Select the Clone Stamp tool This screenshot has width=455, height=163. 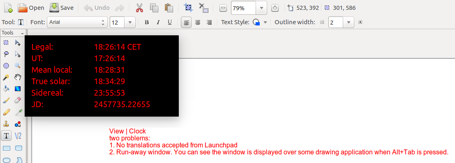[6, 124]
